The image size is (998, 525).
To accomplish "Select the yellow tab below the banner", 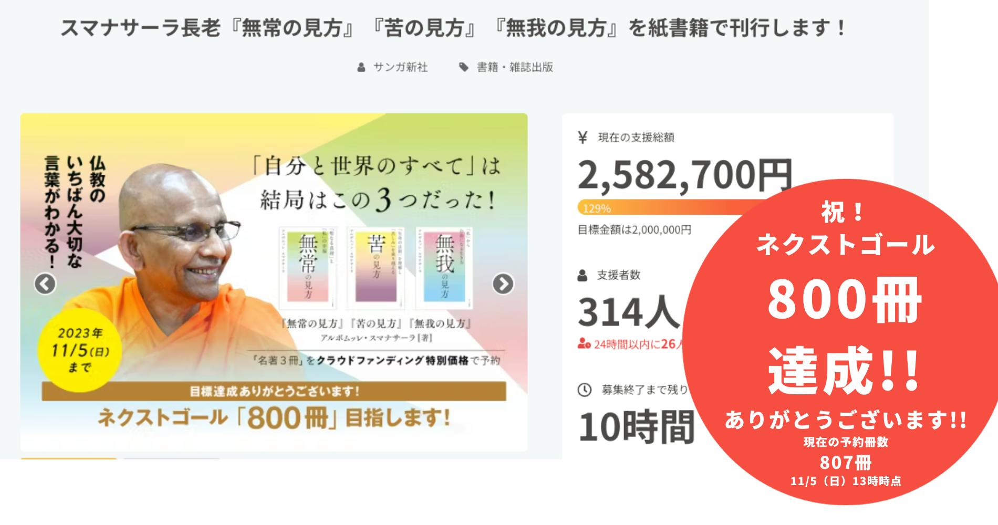I will tap(69, 459).
